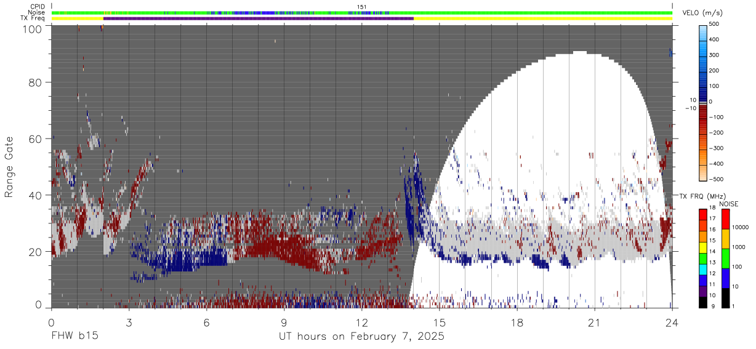Click the green 13–14 MHz swatch in the TX FRQ legend
Image resolution: width=756 pixels, height=349 pixels.
click(704, 259)
